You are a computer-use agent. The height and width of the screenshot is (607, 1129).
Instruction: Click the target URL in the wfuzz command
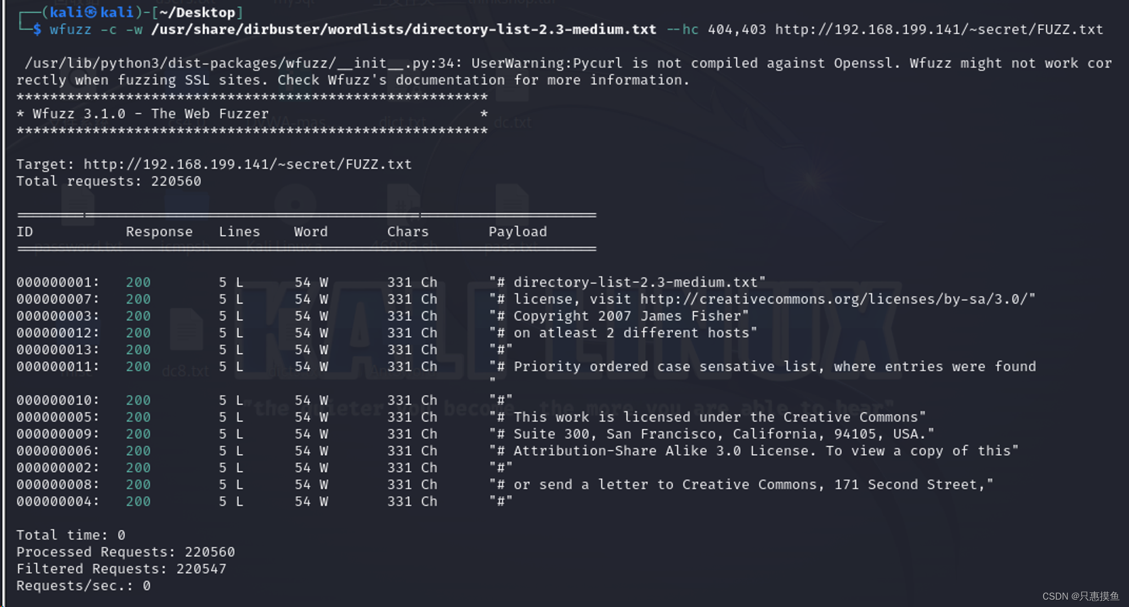939,29
